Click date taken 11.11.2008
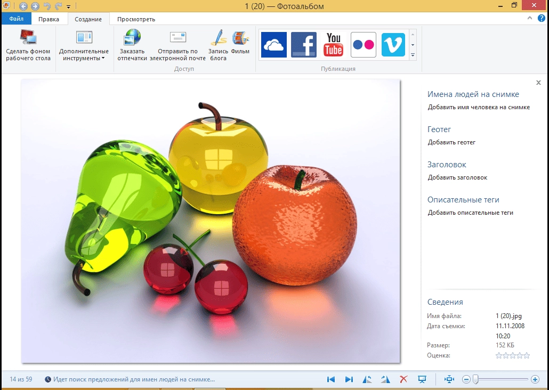This screenshot has height=390, width=549. pos(510,326)
